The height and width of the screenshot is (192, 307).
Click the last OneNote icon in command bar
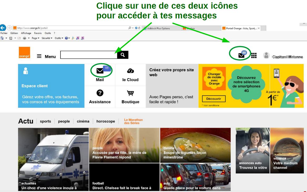[x=82, y=38]
